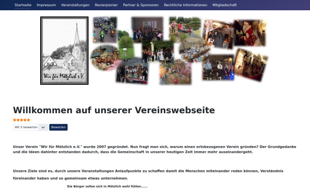310x193 pixels.
Task: Click the pumpkin and hay bale photo
Action: 175,73
